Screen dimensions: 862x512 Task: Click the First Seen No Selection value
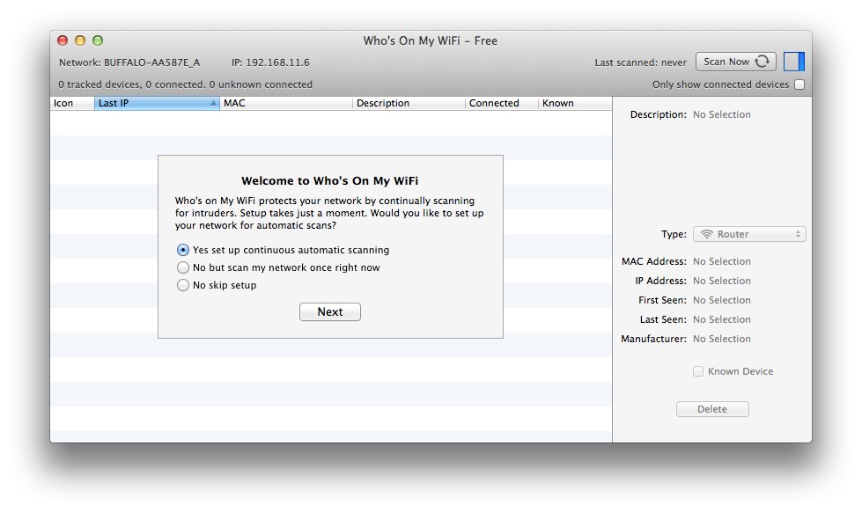[722, 301]
